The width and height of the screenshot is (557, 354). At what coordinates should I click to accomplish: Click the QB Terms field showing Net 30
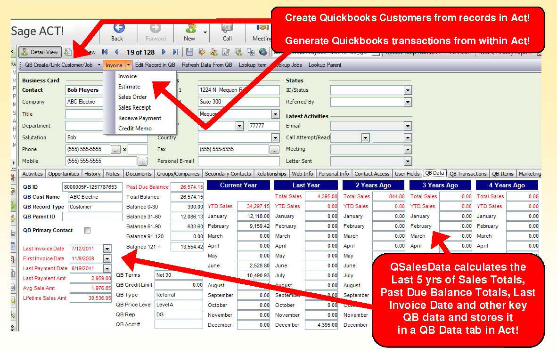(179, 275)
